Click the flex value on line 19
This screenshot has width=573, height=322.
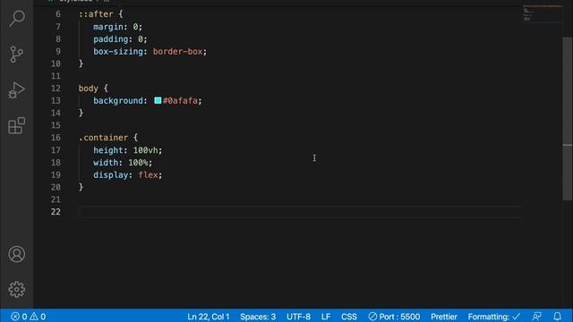coord(148,175)
